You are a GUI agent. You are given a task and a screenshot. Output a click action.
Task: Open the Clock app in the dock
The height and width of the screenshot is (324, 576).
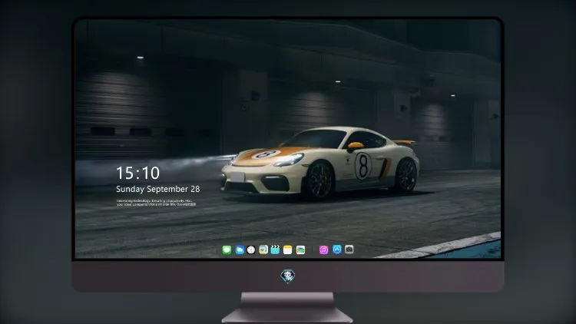click(x=251, y=250)
